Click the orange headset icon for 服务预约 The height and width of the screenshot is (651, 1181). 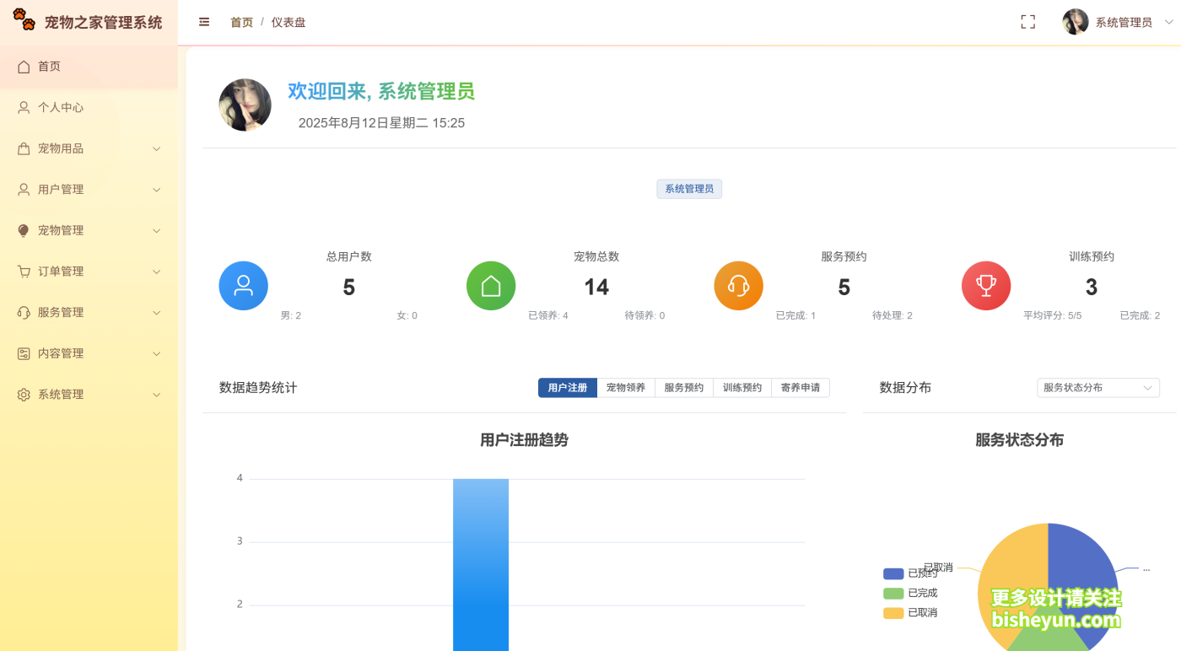(738, 286)
